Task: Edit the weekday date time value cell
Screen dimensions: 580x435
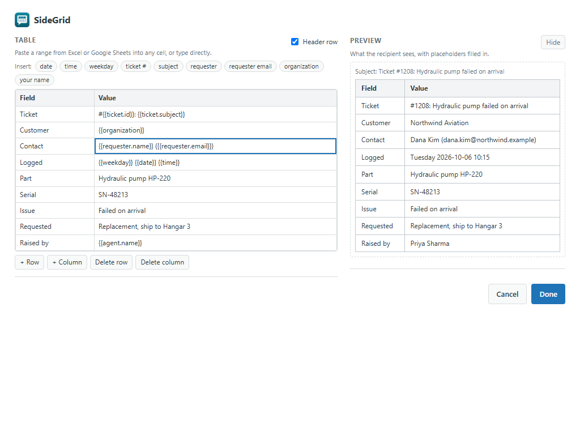Action: [x=215, y=163]
